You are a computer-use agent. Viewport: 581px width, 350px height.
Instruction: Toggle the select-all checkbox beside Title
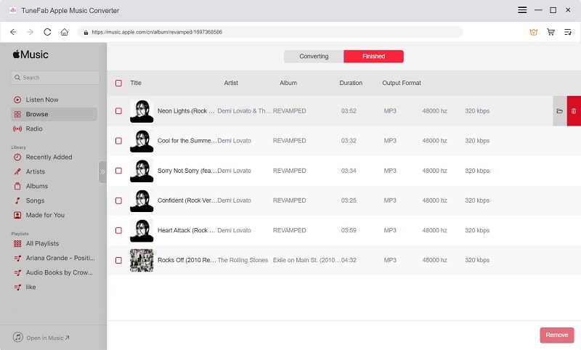click(x=118, y=83)
